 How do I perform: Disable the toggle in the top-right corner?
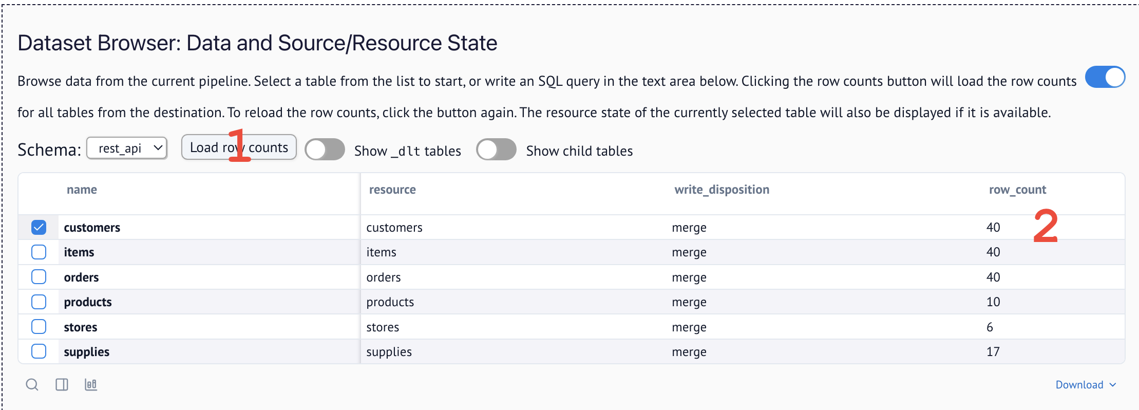click(x=1105, y=77)
